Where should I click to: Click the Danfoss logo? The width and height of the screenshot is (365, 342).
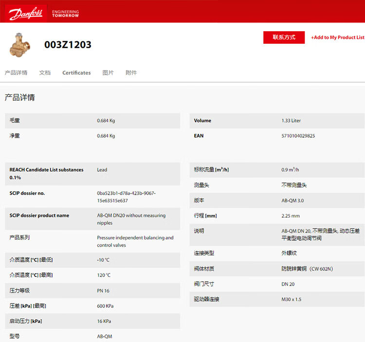pyautogui.click(x=26, y=14)
